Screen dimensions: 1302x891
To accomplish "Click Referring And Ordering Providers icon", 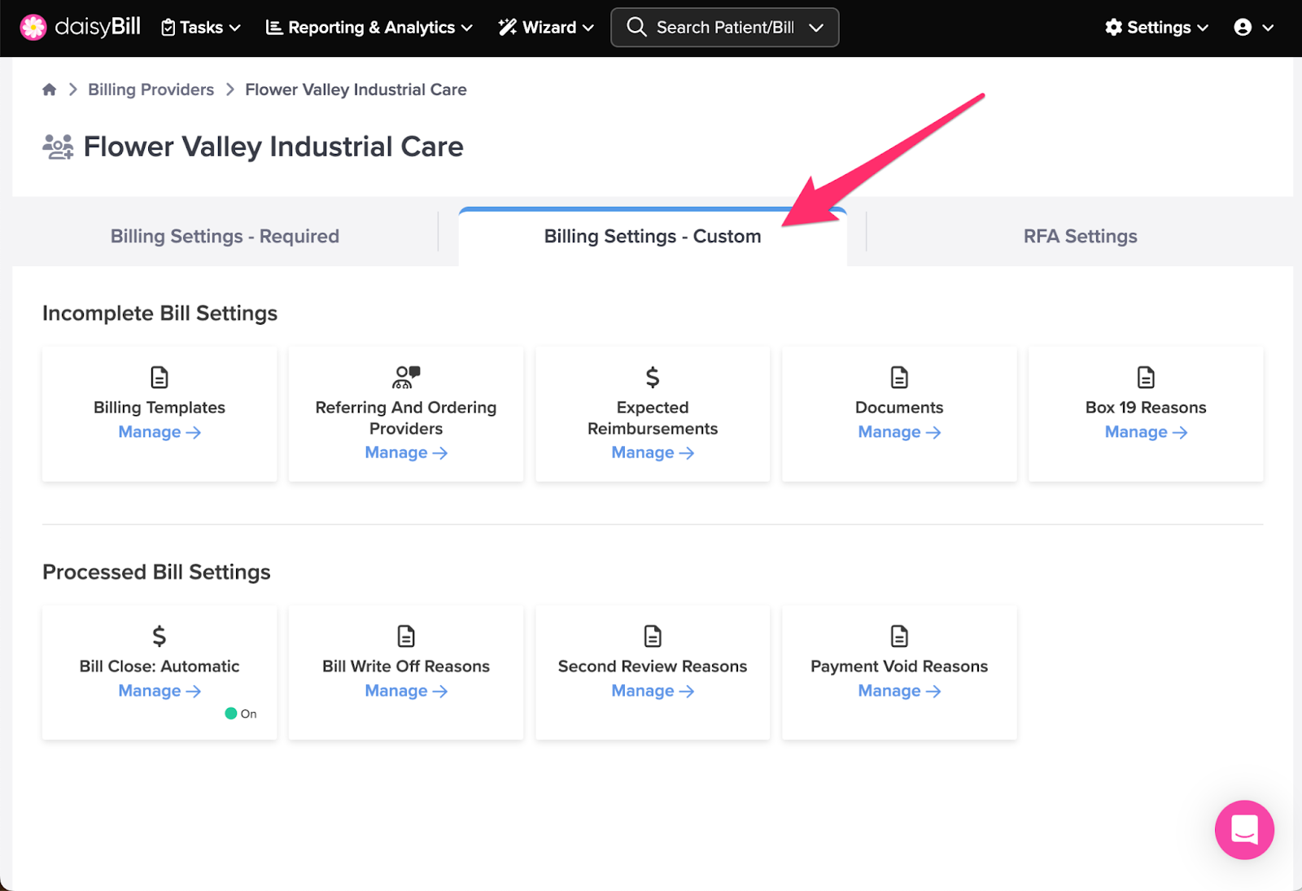I will pyautogui.click(x=406, y=378).
